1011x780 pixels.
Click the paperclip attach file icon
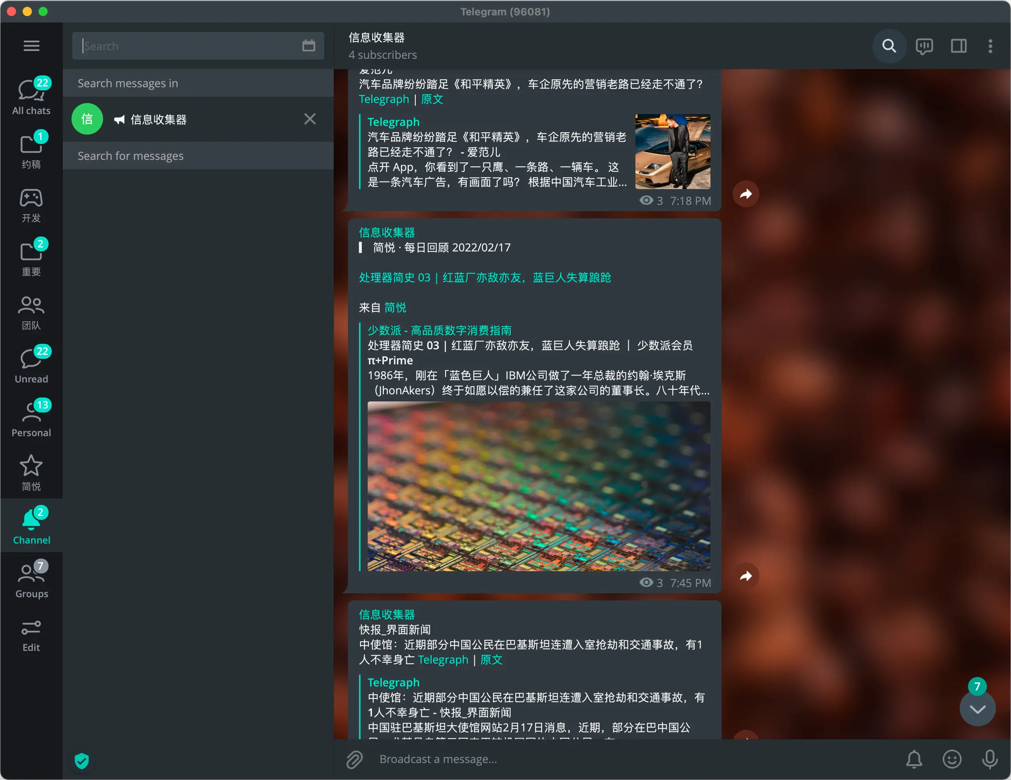pos(355,759)
